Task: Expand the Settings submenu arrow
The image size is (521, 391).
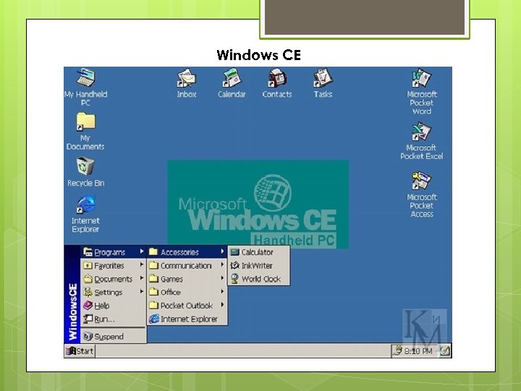Action: [x=142, y=291]
